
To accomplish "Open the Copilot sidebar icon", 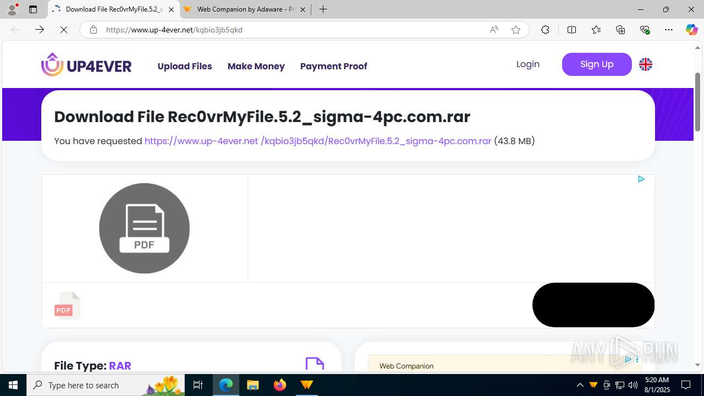I will (x=691, y=30).
